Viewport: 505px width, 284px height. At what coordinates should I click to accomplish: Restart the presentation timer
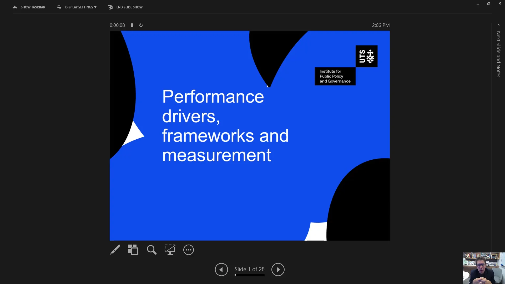click(x=141, y=25)
